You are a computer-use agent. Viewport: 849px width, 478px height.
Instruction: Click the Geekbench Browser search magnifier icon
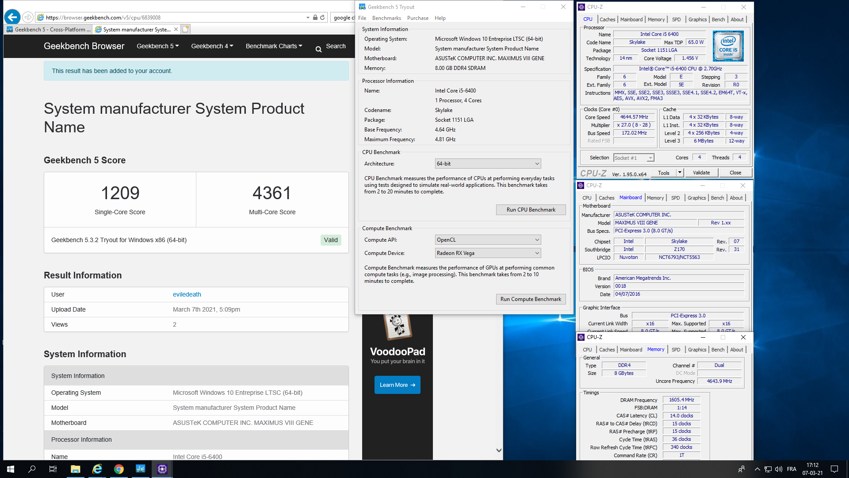[318, 49]
